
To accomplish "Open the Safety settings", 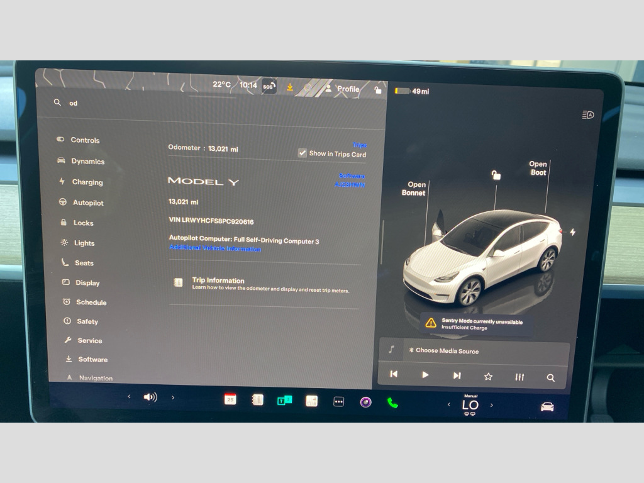I will [81, 321].
